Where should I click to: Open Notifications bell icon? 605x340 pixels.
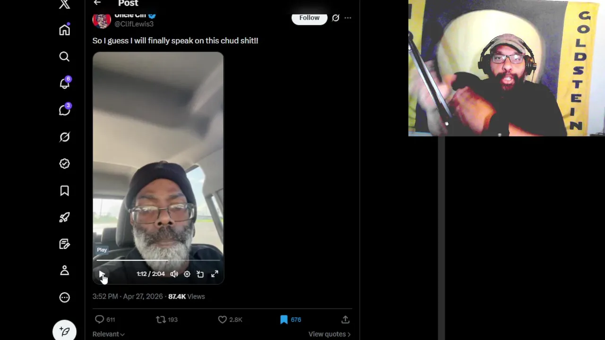click(x=65, y=84)
